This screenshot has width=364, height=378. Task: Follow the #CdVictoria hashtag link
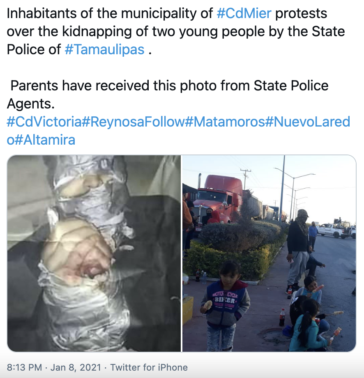(x=44, y=122)
